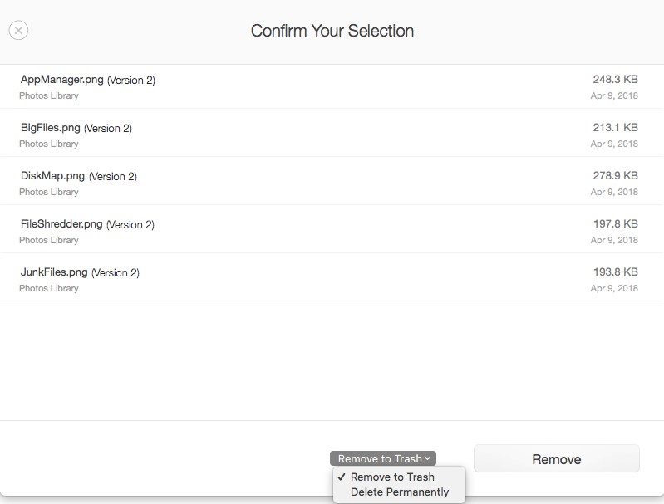This screenshot has width=664, height=504.
Task: Choose the checked Remove to Trash option
Action: 392,477
